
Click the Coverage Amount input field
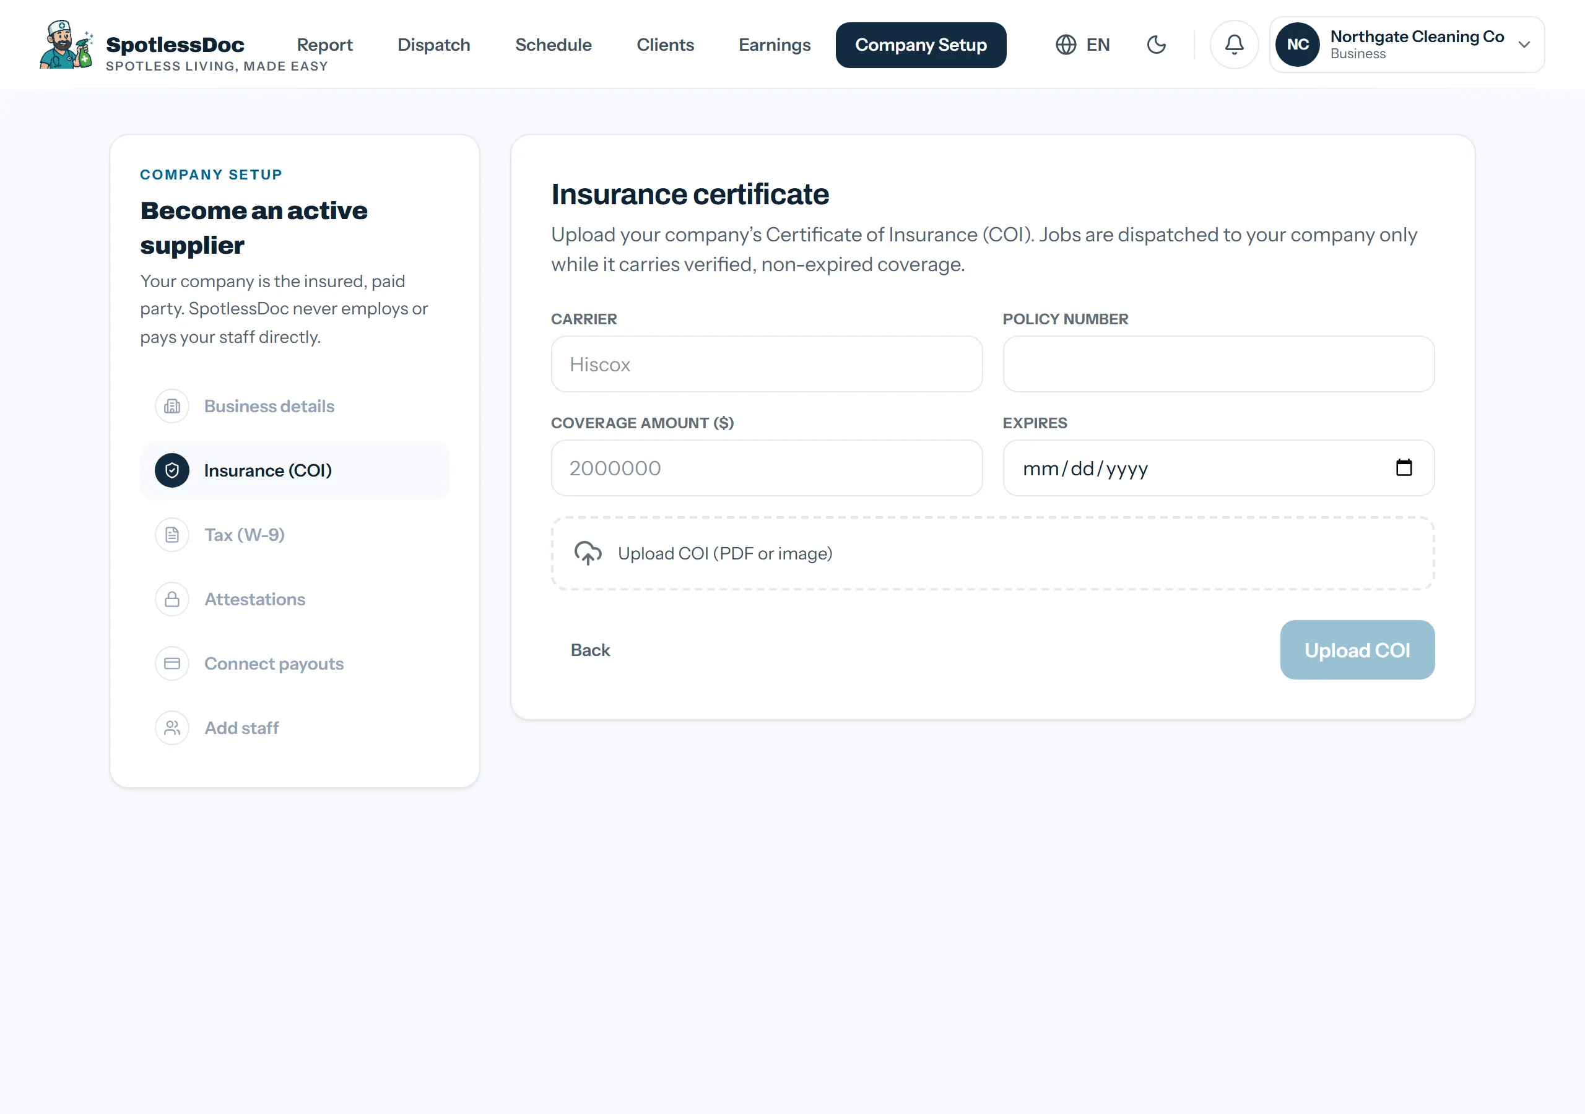click(766, 467)
